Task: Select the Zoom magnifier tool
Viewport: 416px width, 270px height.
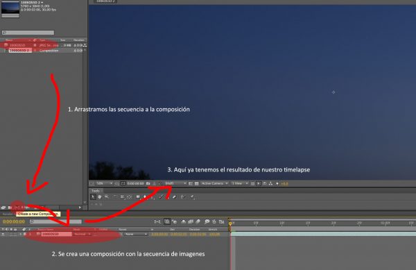Action: [x=107, y=196]
